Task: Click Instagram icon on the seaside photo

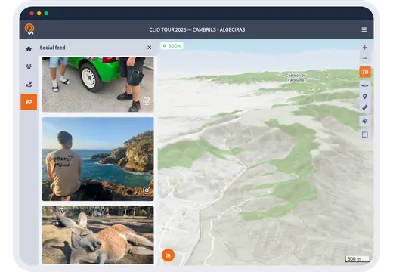Action: (x=147, y=190)
